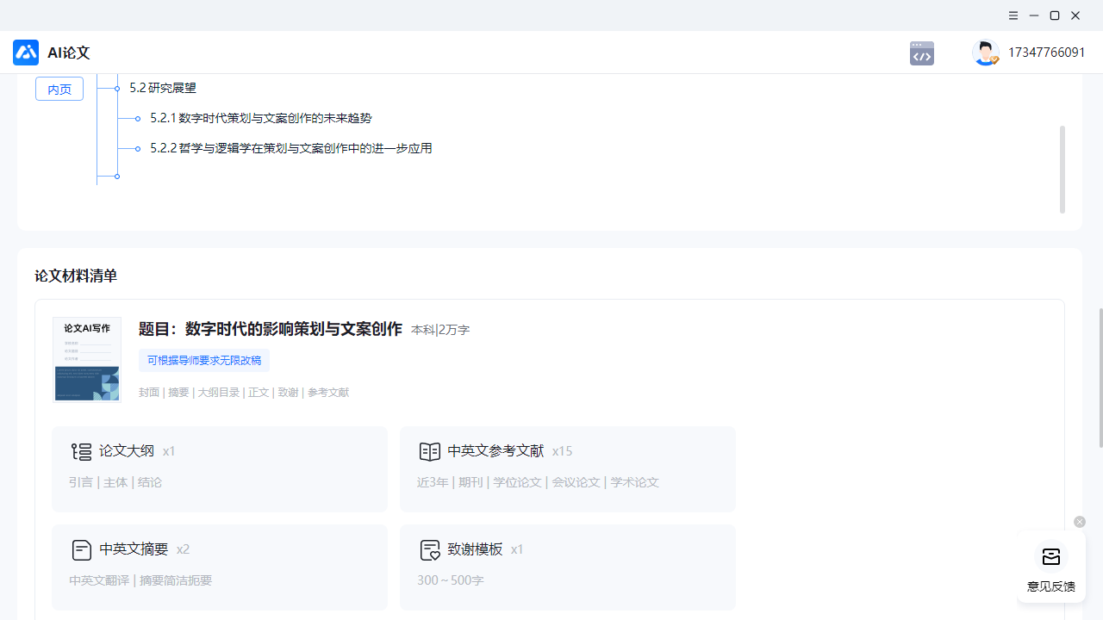The height and width of the screenshot is (620, 1103).
Task: Open the hamburger menu at top right
Action: point(1013,15)
